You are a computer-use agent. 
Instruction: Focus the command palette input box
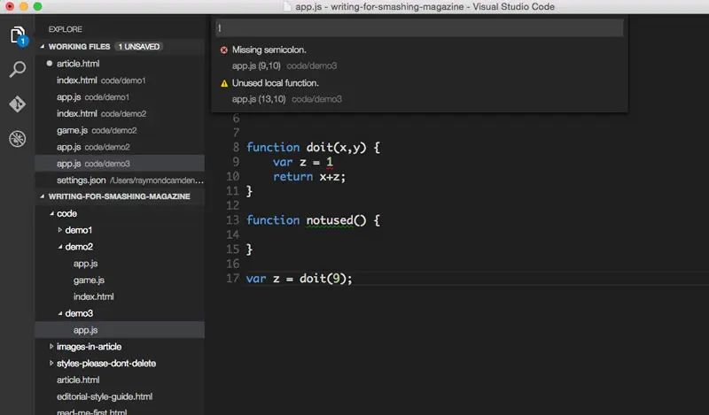pyautogui.click(x=419, y=28)
